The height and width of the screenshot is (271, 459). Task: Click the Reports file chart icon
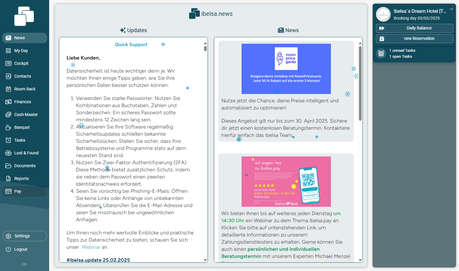click(x=8, y=178)
